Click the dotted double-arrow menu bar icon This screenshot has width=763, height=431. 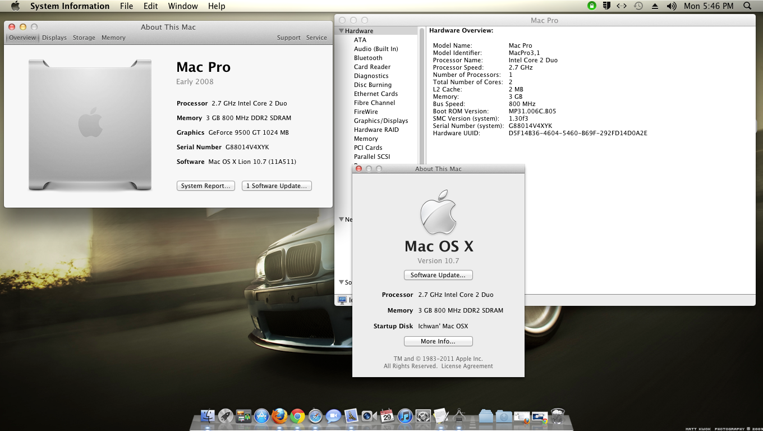pyautogui.click(x=622, y=6)
